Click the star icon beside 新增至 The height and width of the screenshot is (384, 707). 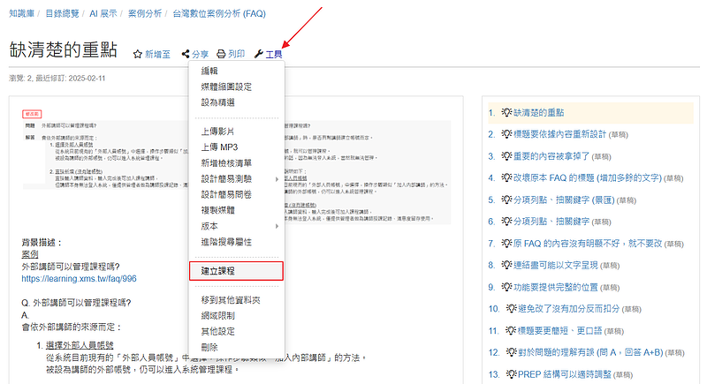138,55
